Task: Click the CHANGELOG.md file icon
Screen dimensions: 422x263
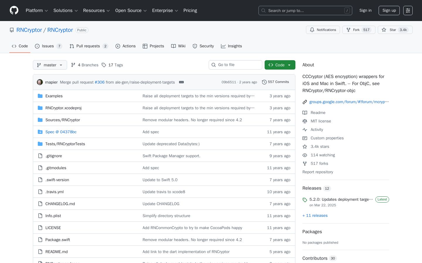Action: tap(40, 204)
